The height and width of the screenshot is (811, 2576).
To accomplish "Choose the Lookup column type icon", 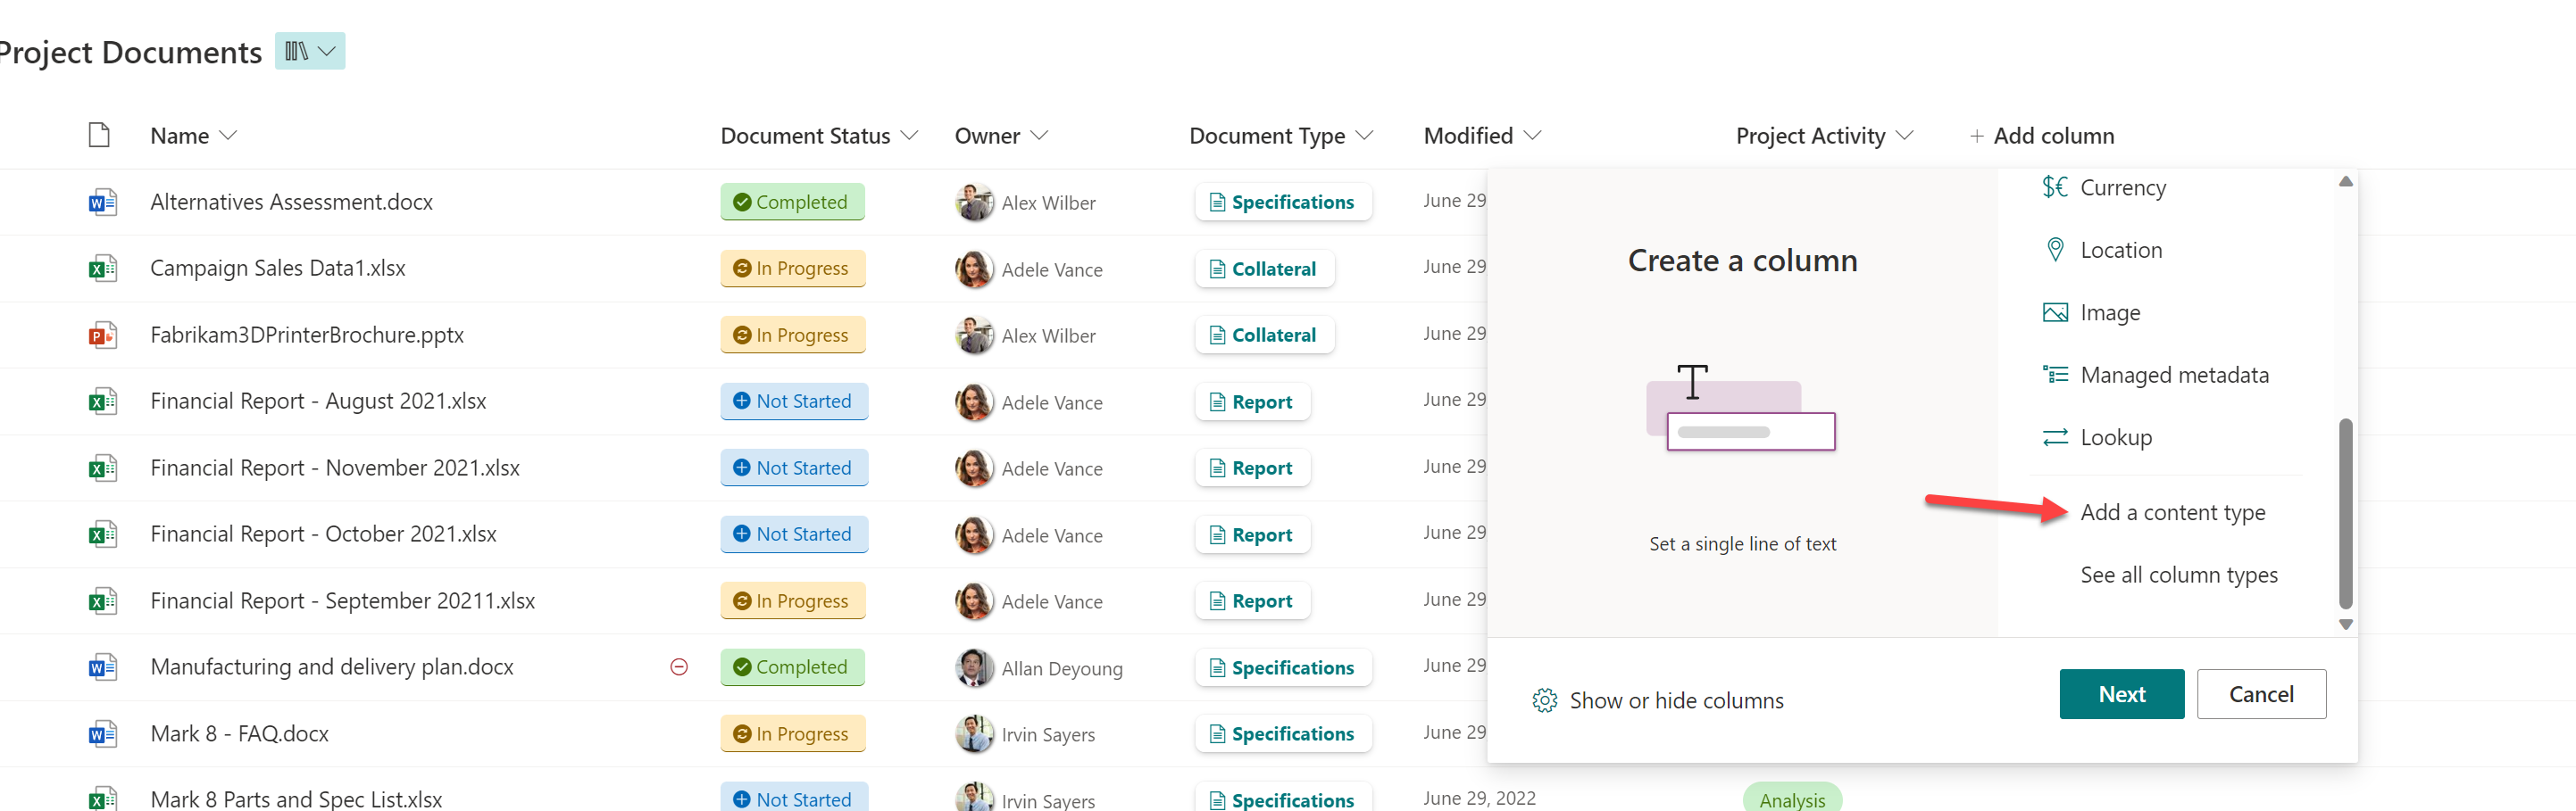I will [x=2054, y=438].
